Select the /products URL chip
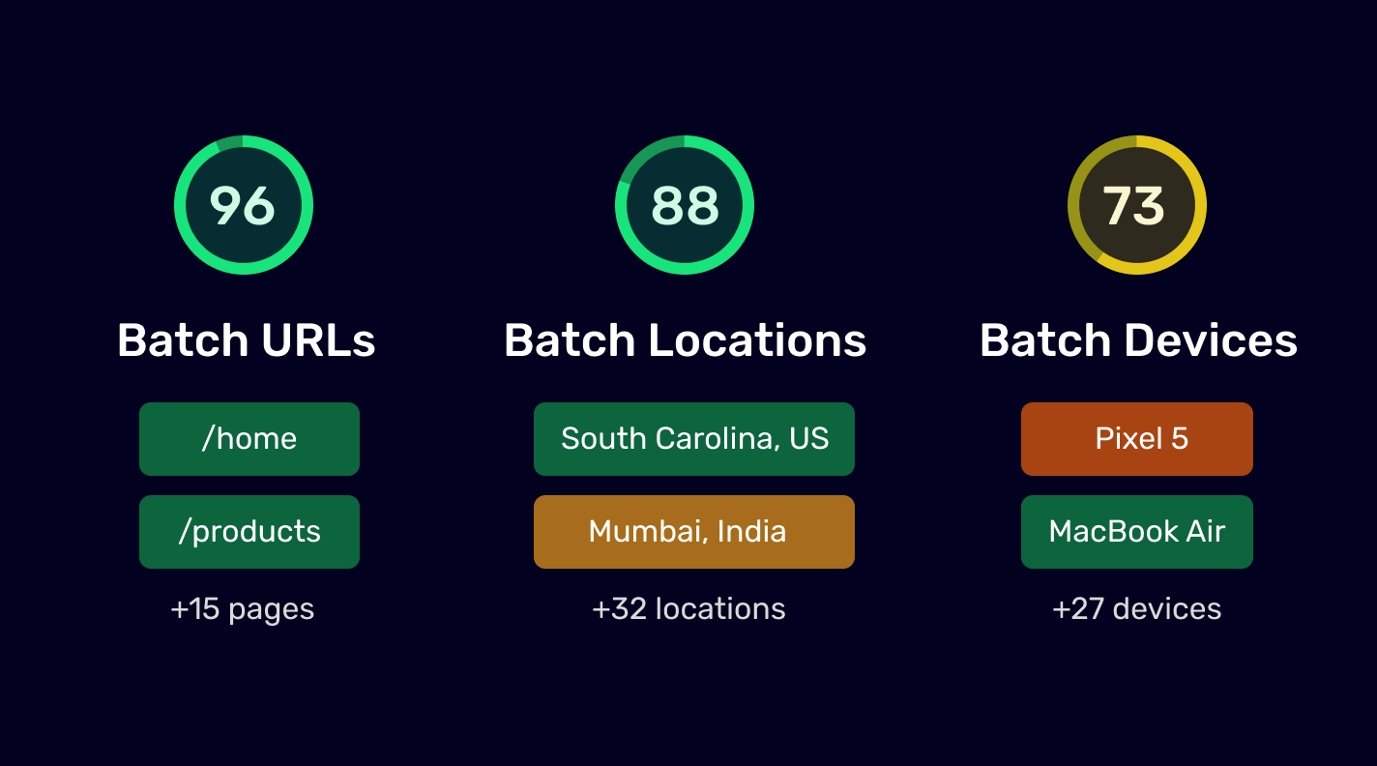Image resolution: width=1377 pixels, height=766 pixels. pos(249,531)
